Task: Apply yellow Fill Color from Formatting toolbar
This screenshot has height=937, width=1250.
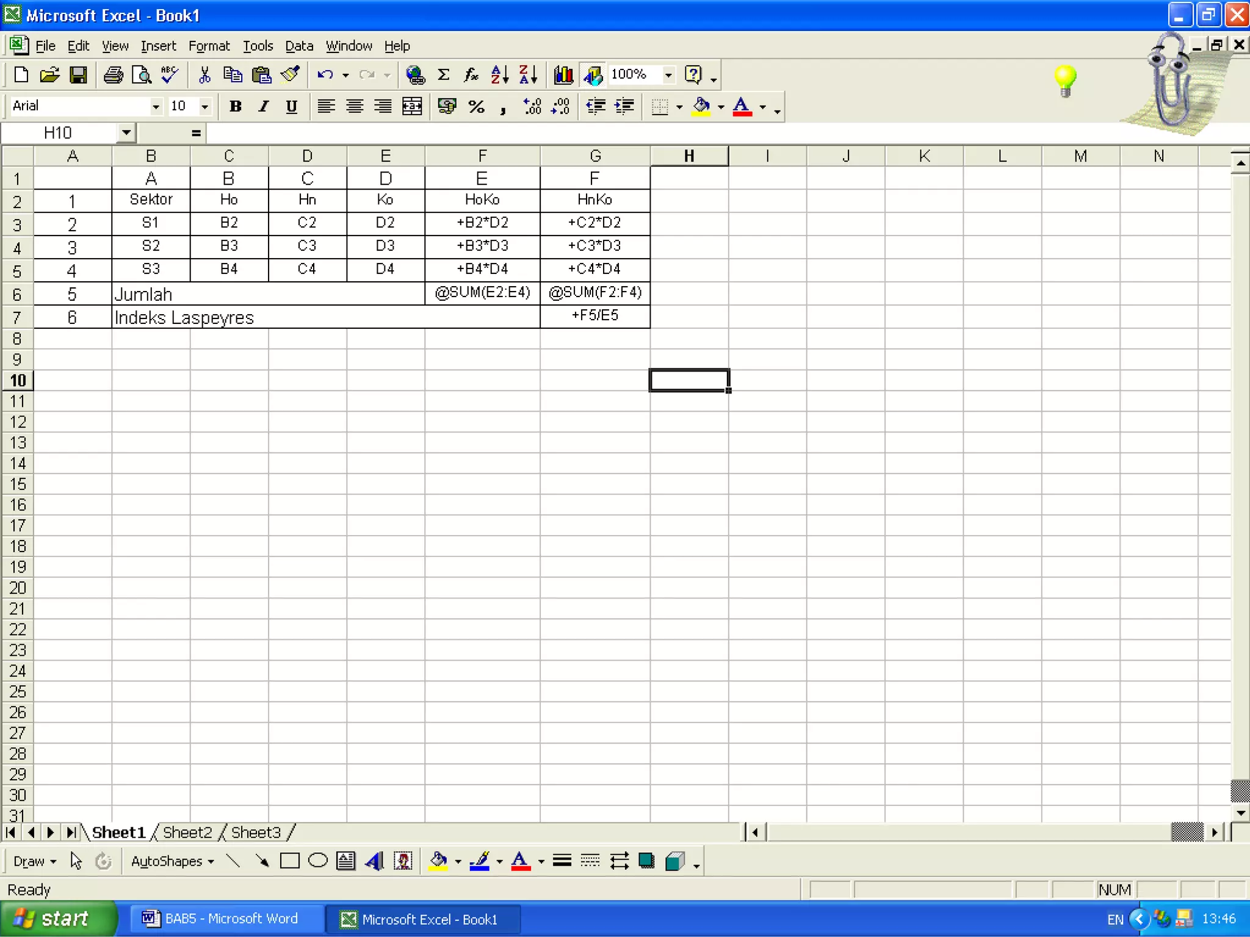Action: (701, 107)
